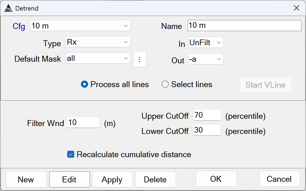The image size is (306, 191).
Task: Confirm with the OK button
Action: pos(216,179)
